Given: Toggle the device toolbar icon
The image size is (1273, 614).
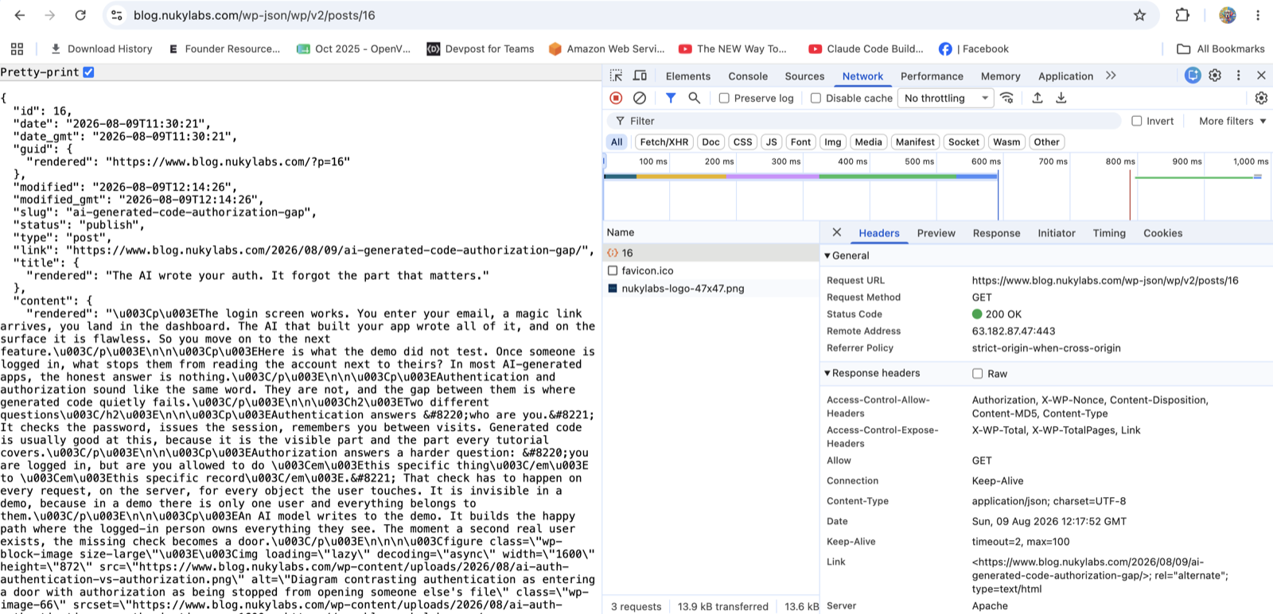Looking at the screenshot, I should click(x=640, y=76).
